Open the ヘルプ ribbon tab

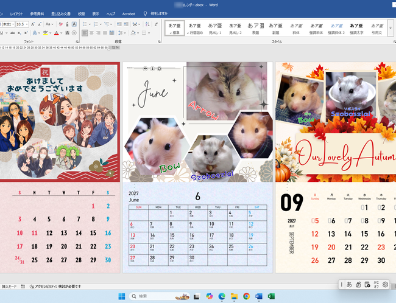(x=111, y=14)
